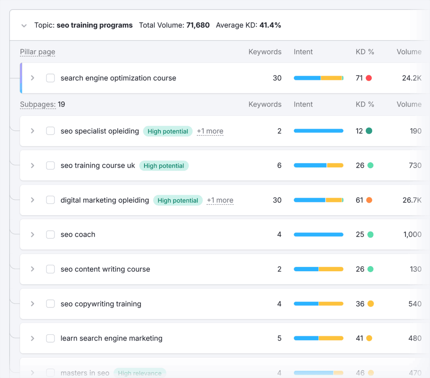Click the intent distribution bar for seo training course uk
Viewport: 430px width, 378px height.
pos(318,165)
